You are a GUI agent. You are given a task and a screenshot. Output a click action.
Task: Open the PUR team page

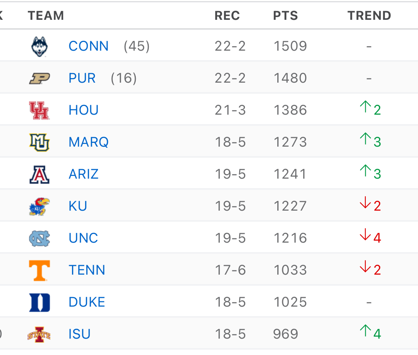click(x=82, y=78)
